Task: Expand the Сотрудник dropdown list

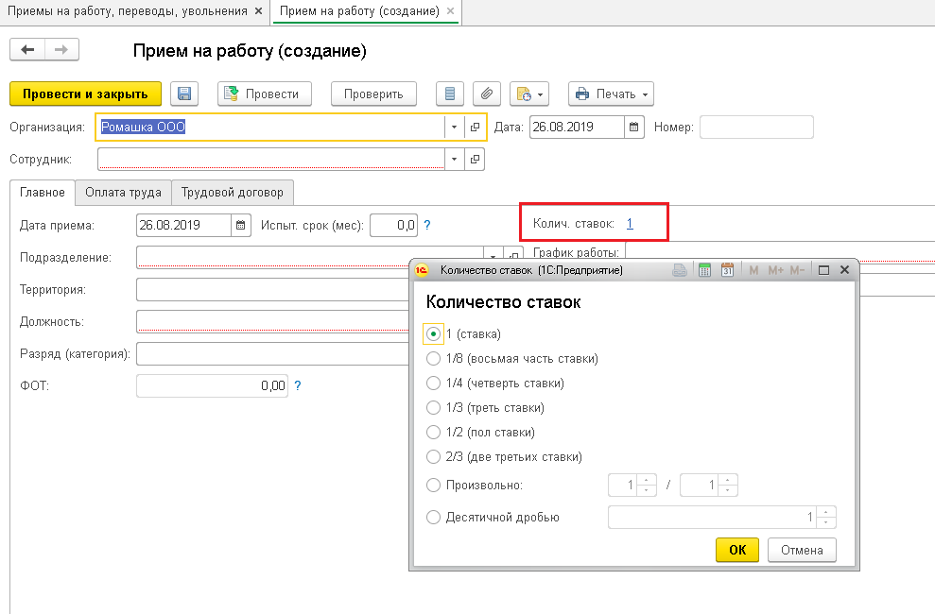Action: (455, 159)
